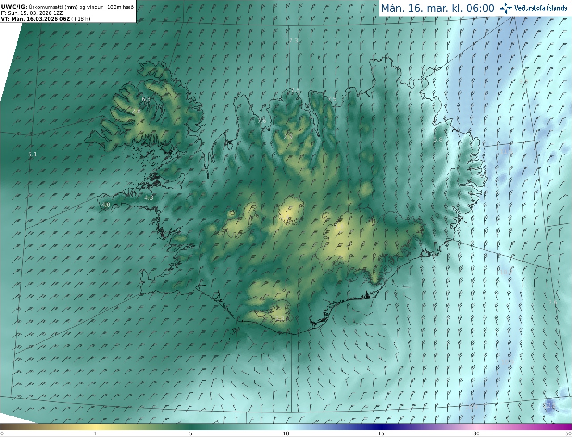The image size is (572, 437).
Task: Click the '15' tick label on the color scale
Action: coord(381,433)
